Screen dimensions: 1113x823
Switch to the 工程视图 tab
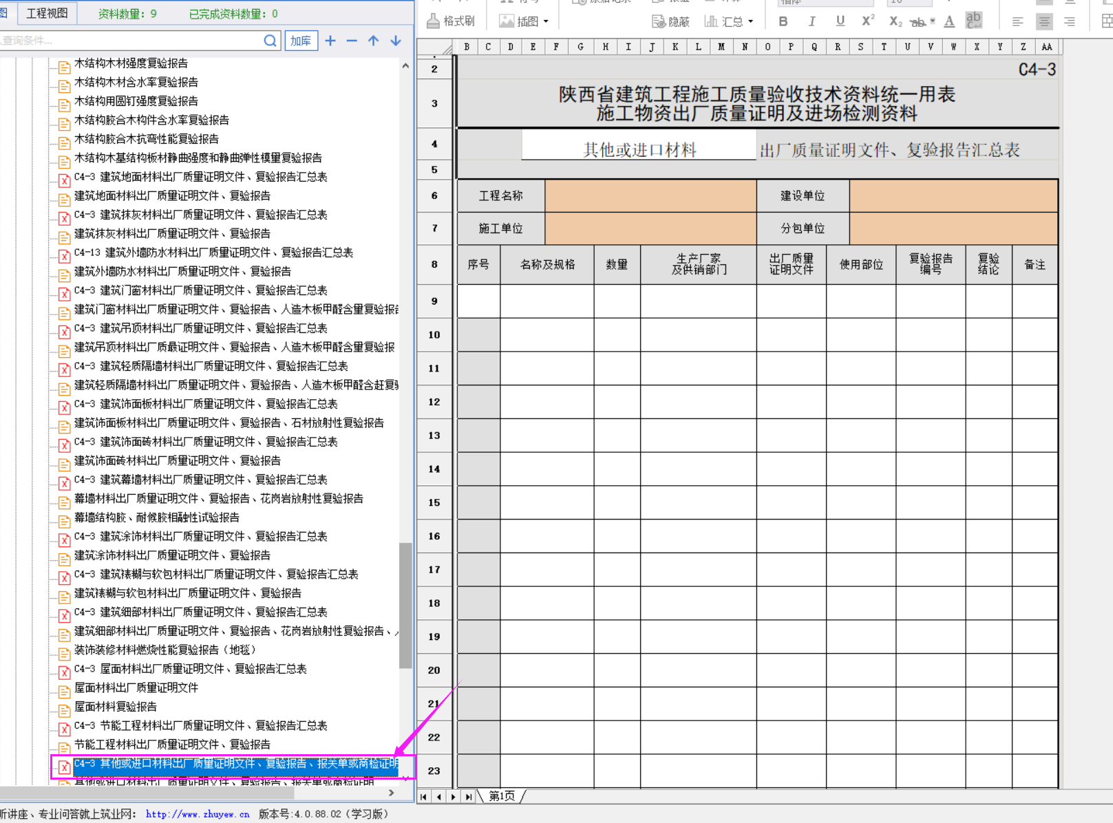(x=47, y=13)
